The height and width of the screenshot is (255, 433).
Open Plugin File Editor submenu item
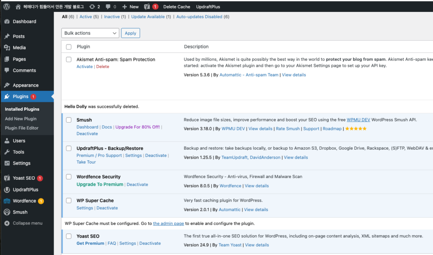point(22,128)
